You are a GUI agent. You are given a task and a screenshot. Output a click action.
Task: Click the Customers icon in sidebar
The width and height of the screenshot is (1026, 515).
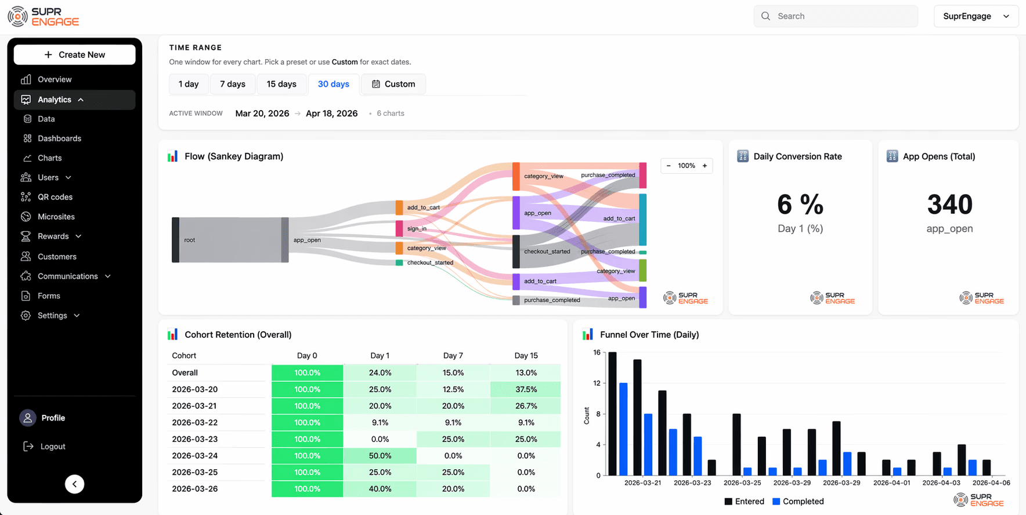26,256
